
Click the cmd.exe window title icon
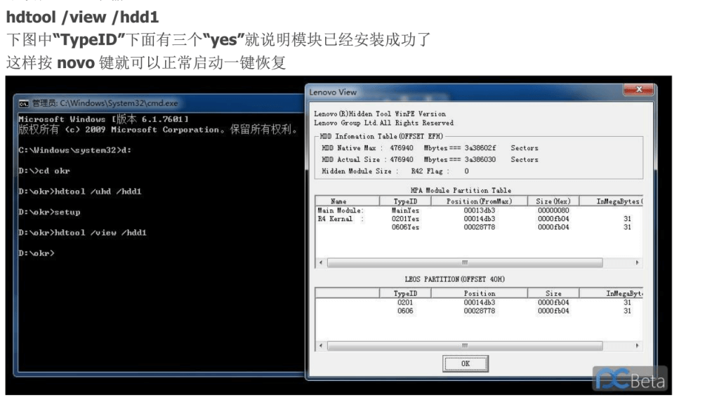24,104
